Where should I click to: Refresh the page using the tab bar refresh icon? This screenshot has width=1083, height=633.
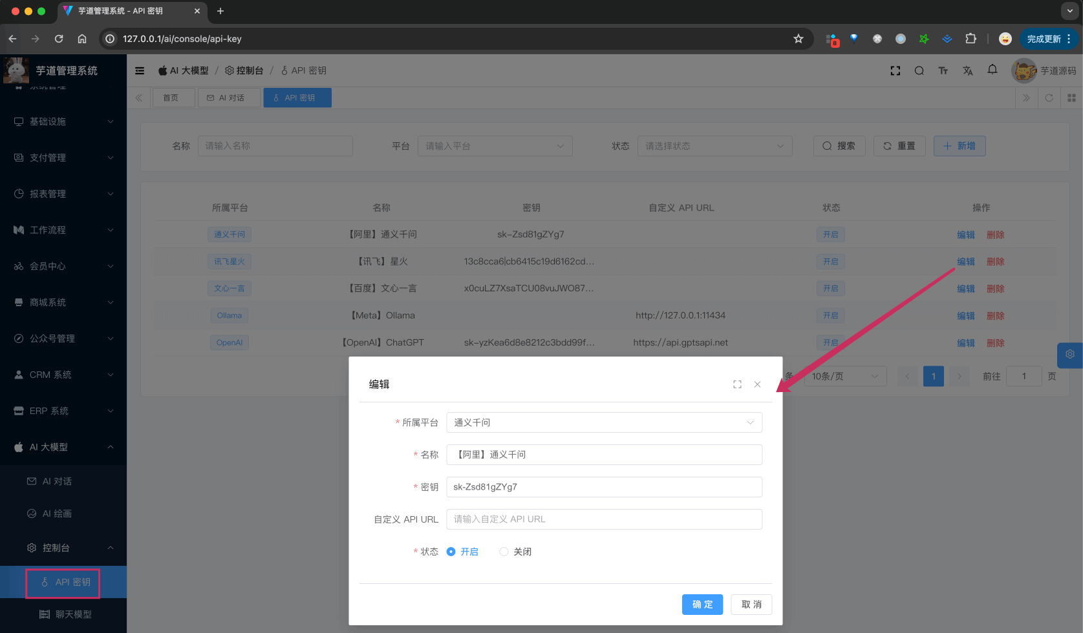1049,98
